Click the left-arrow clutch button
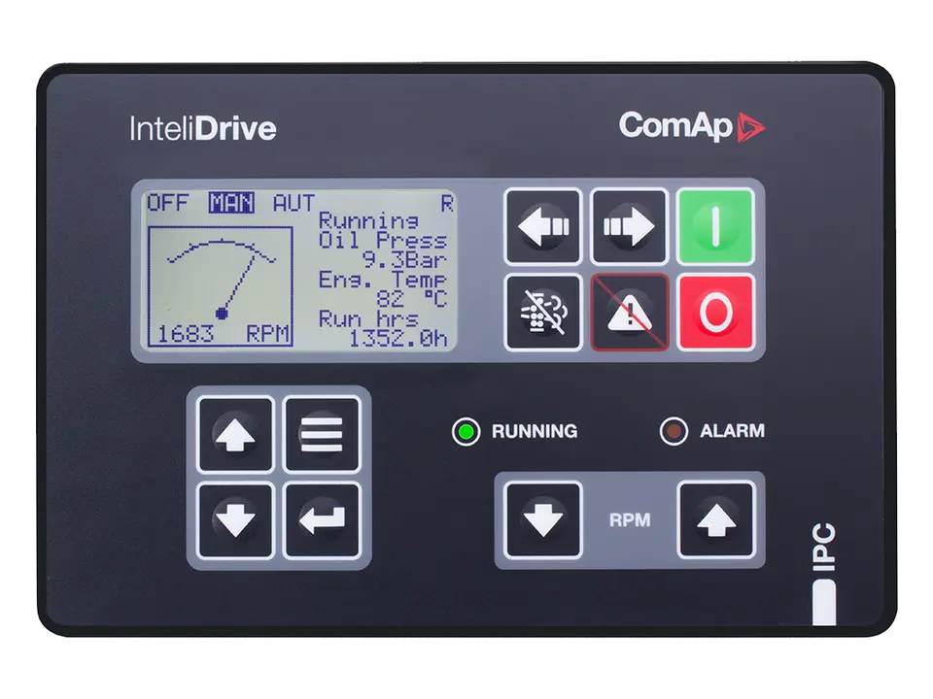Image resolution: width=933 pixels, height=699 pixels. click(x=542, y=226)
